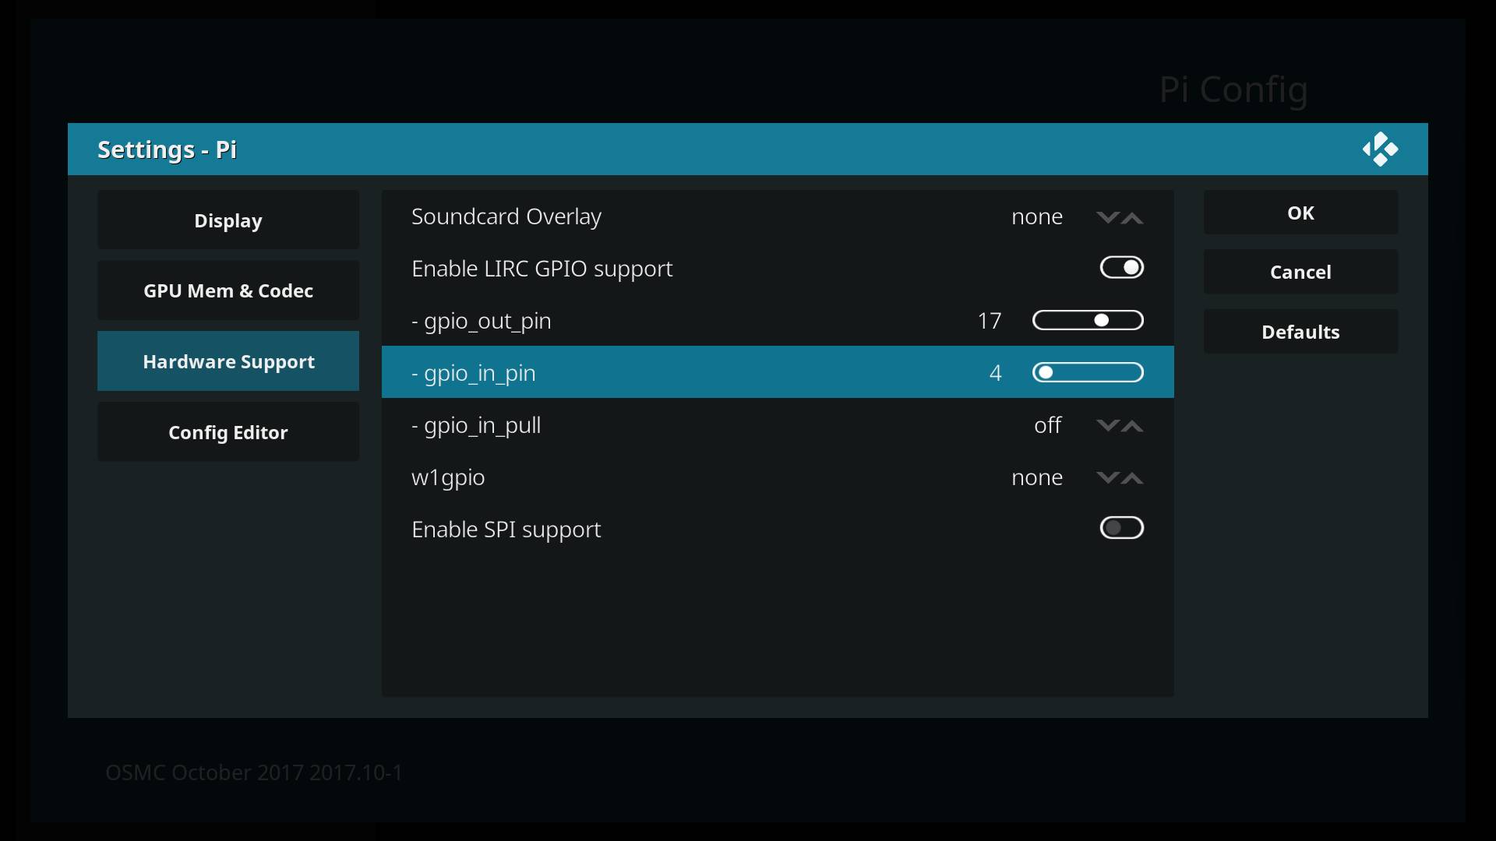1496x841 pixels.
Task: Click the Kodi logo icon in header
Action: 1380,149
